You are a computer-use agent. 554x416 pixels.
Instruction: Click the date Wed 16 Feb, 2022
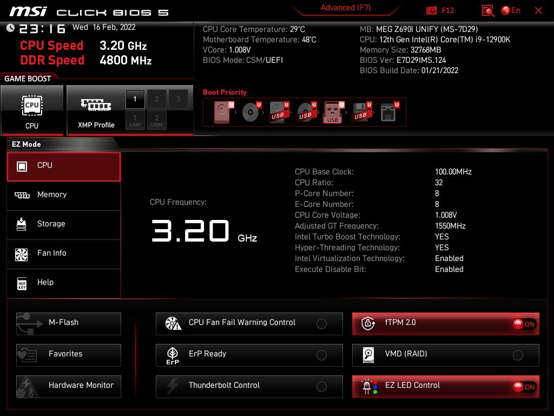coord(104,27)
